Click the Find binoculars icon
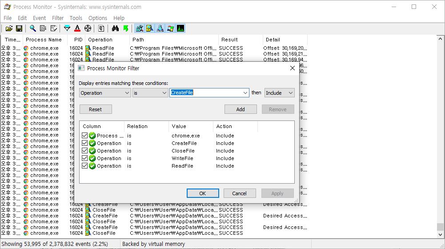Viewport: 445px width, 249px height. click(115, 28)
